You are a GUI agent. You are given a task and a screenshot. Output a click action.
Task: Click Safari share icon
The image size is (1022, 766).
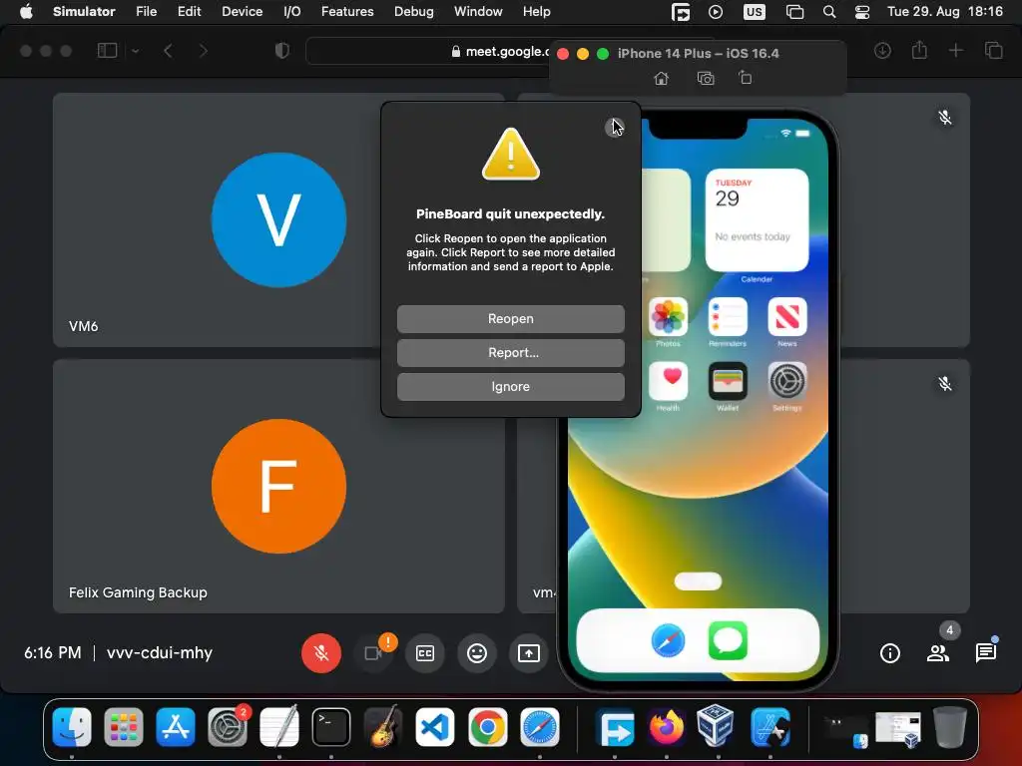[919, 50]
